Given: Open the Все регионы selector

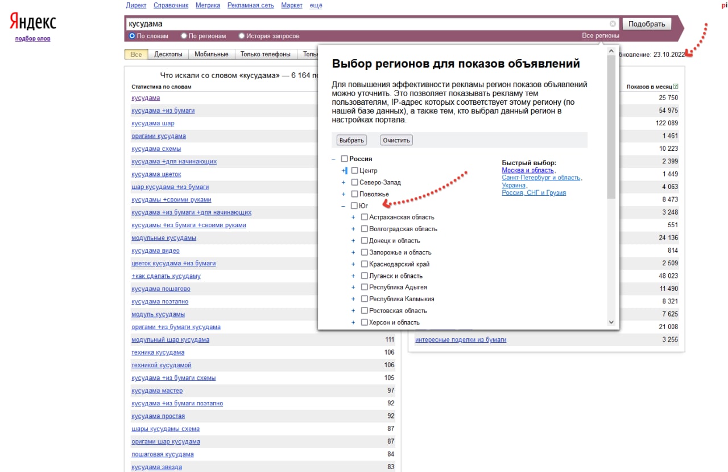Looking at the screenshot, I should click(601, 36).
